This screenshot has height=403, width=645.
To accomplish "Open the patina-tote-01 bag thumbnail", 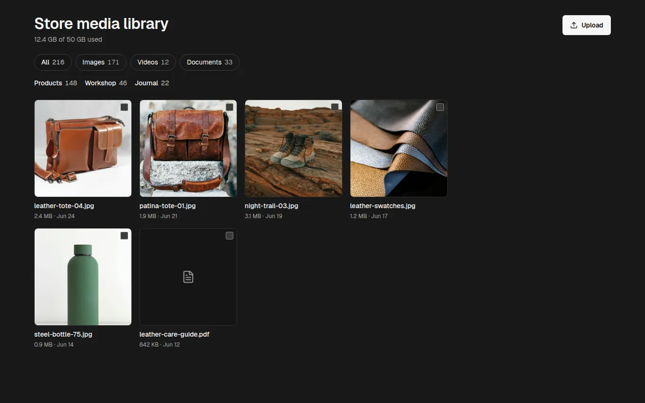I will [188, 148].
